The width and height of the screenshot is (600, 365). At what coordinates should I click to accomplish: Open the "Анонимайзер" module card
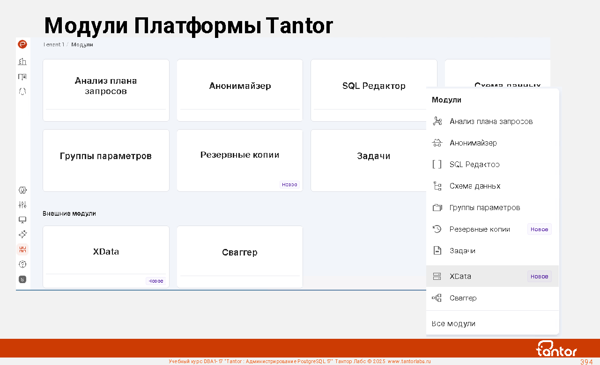pos(240,86)
